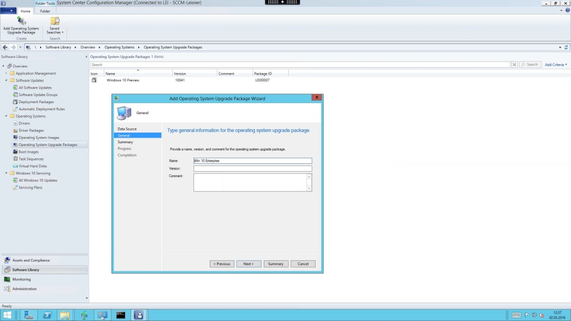Collapse the Software Library navigation pane
571x321 pixels.
pos(86,57)
